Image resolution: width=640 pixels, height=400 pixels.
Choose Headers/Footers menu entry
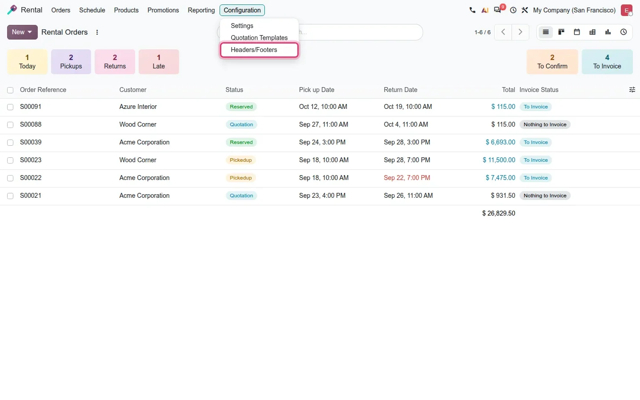259,50
